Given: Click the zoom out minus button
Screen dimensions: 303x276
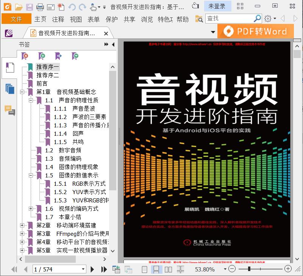Looking at the screenshot, I should pos(232,269).
